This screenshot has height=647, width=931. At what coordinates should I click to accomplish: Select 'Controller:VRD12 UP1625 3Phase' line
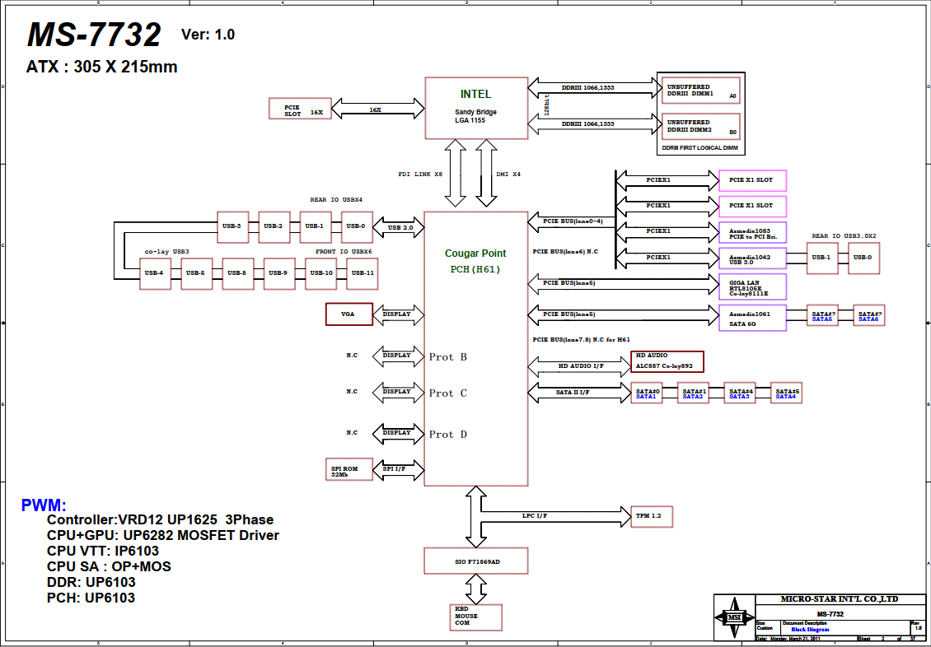(x=161, y=520)
